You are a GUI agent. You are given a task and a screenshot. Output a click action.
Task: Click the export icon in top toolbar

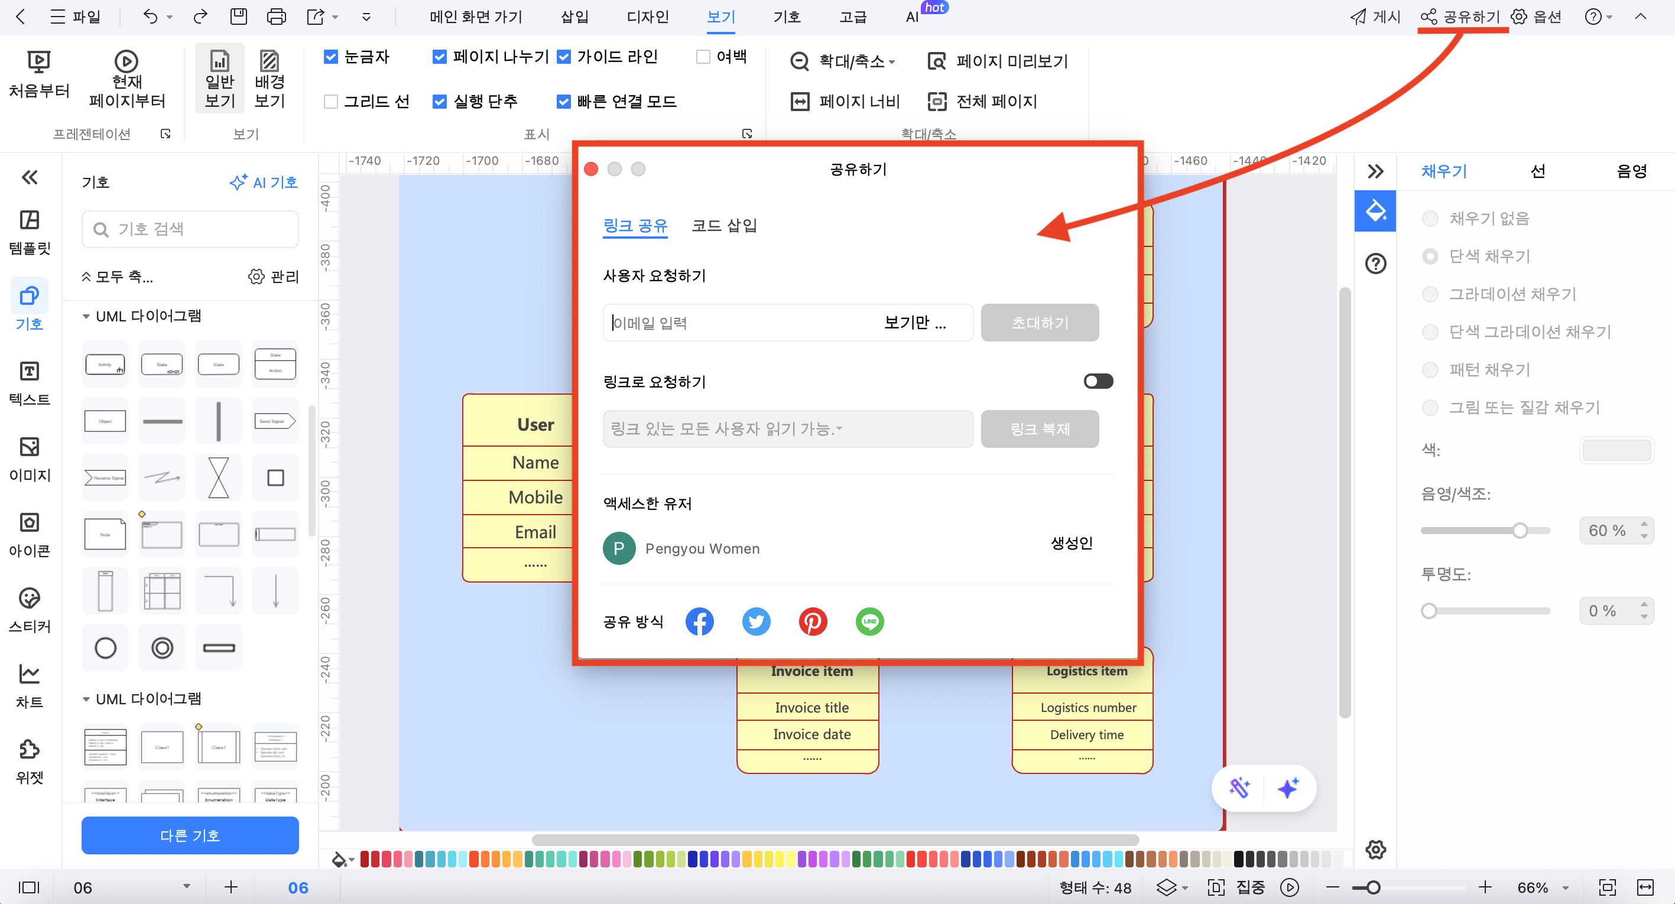coord(316,17)
